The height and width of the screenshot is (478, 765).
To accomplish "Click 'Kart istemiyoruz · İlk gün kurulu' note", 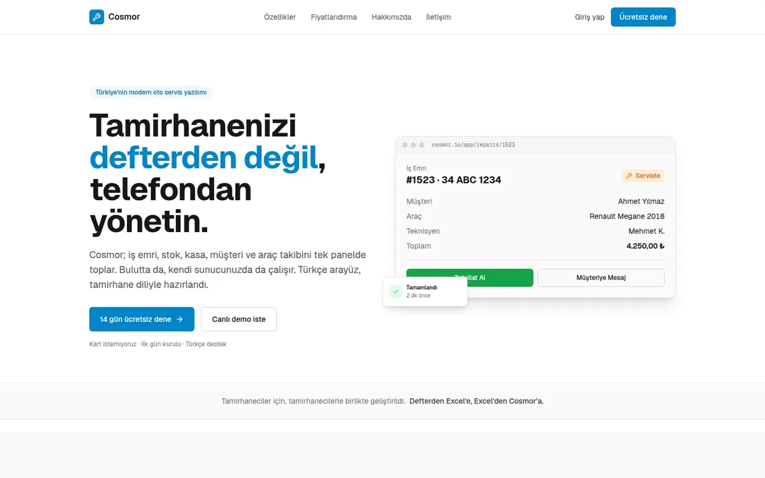I will click(x=136, y=344).
